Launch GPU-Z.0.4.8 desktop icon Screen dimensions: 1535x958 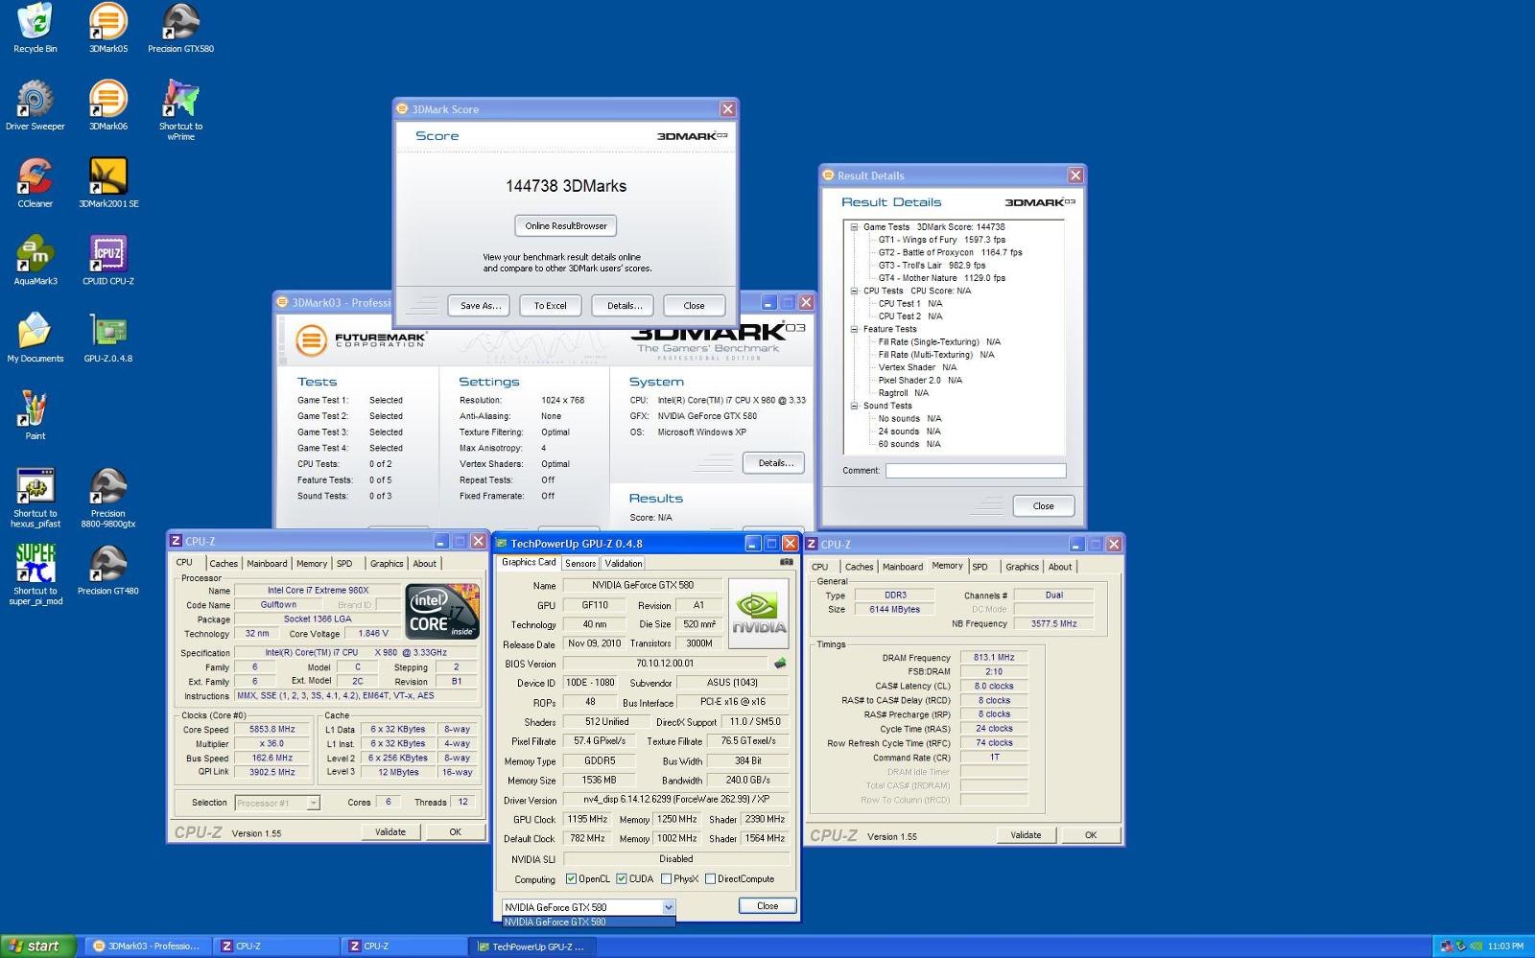pyautogui.click(x=107, y=339)
